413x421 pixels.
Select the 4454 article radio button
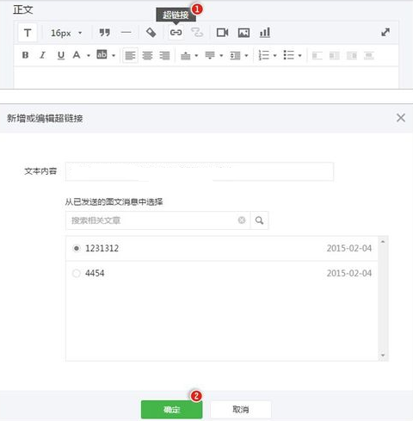tap(77, 273)
